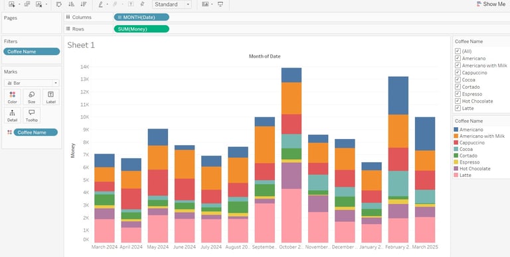
Task: Open the Group Members dropdown arrow
Action: (x=122, y=5)
